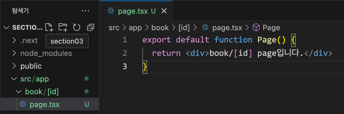Click the 'Page' function name in code
Viewport: 344px width, 114px height.
pyautogui.click(x=267, y=40)
